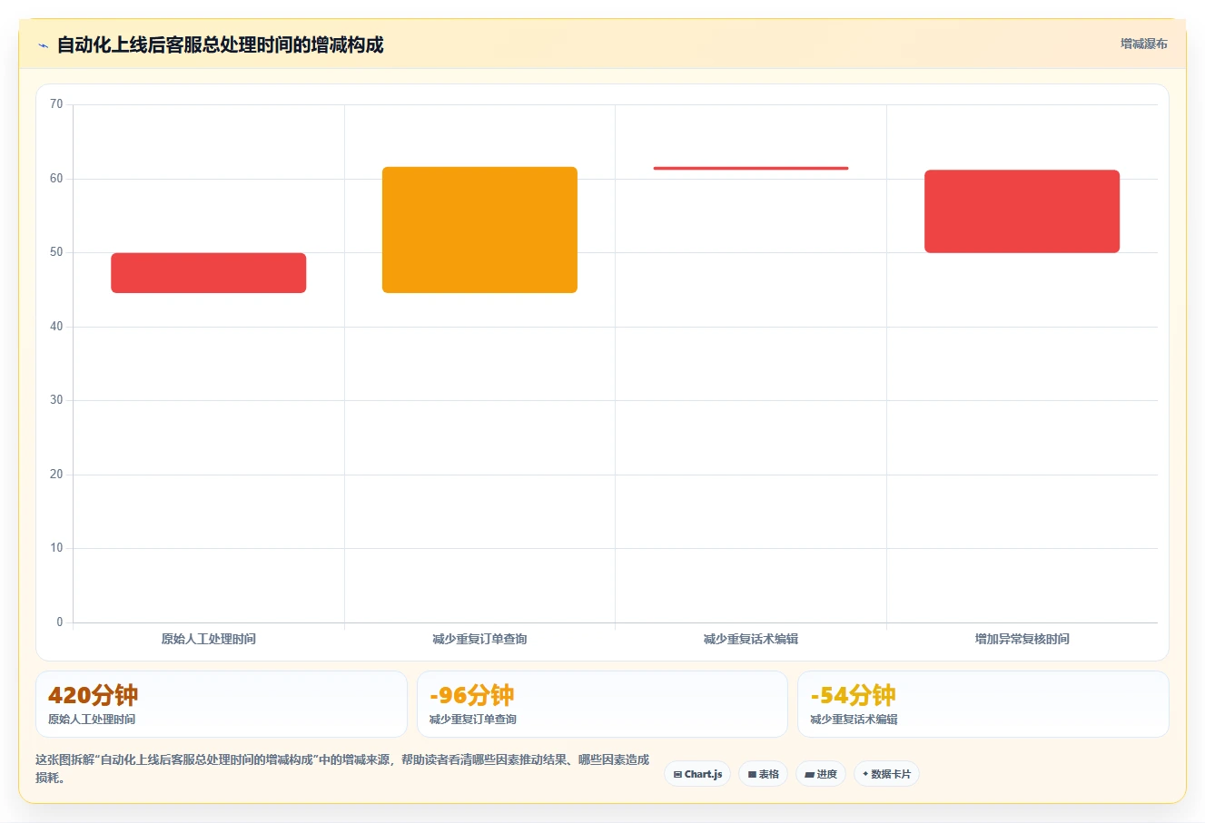Click the x-axis label 减少重复订单查询
The width and height of the screenshot is (1205, 823).
click(x=479, y=639)
